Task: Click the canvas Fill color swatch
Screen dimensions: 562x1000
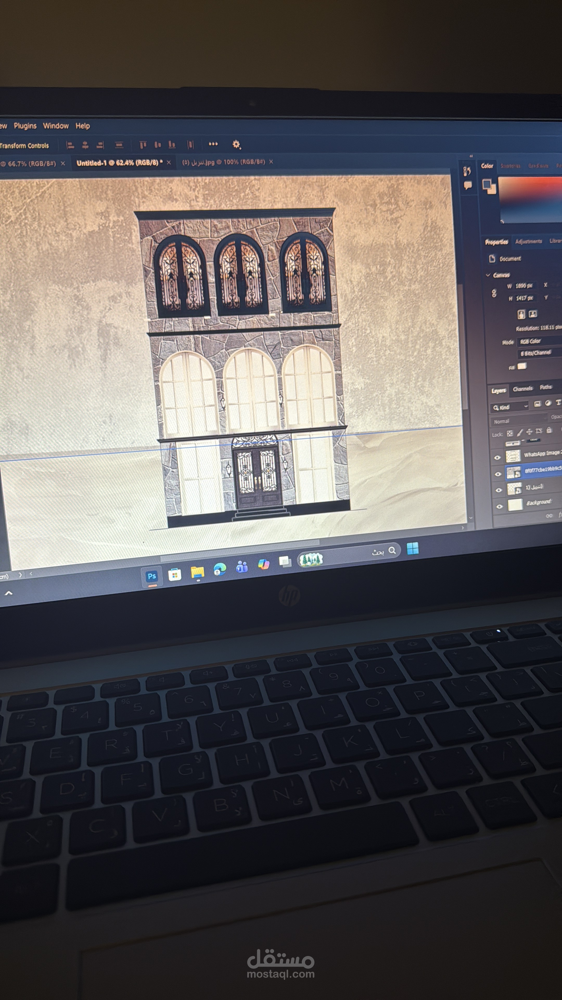Action: pos(522,366)
